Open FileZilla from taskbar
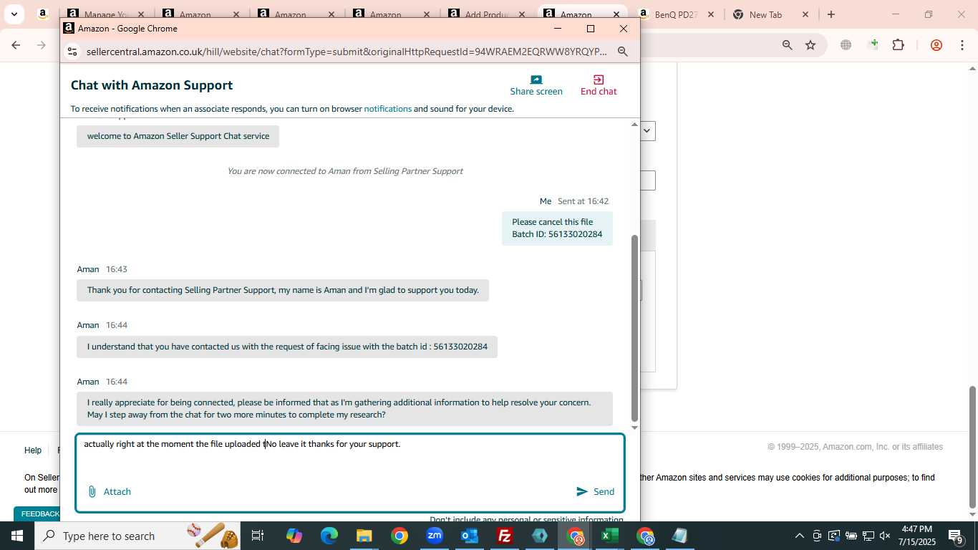 pyautogui.click(x=505, y=536)
